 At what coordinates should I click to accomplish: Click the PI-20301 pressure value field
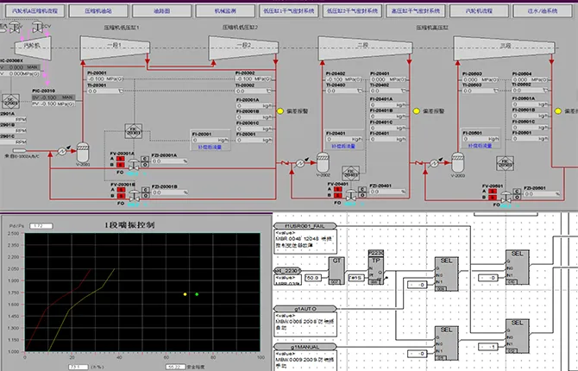pyautogui.click(x=105, y=79)
